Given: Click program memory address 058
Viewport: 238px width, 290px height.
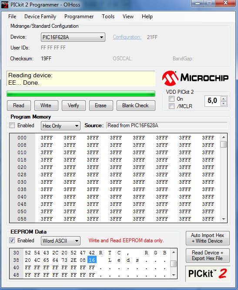Looking at the screenshot, I should click(22, 219).
